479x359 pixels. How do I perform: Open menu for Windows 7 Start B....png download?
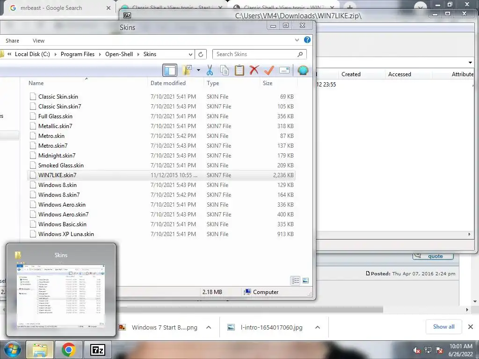(x=209, y=327)
